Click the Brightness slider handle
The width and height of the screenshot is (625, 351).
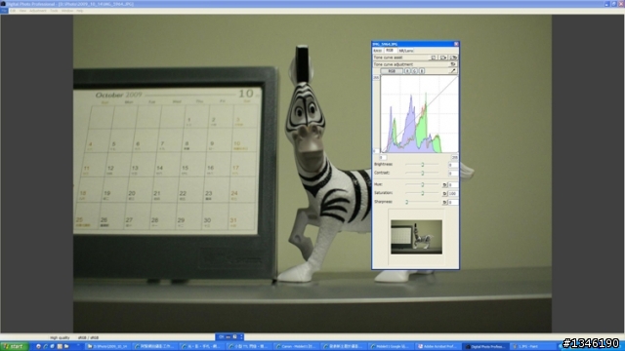[x=423, y=165]
